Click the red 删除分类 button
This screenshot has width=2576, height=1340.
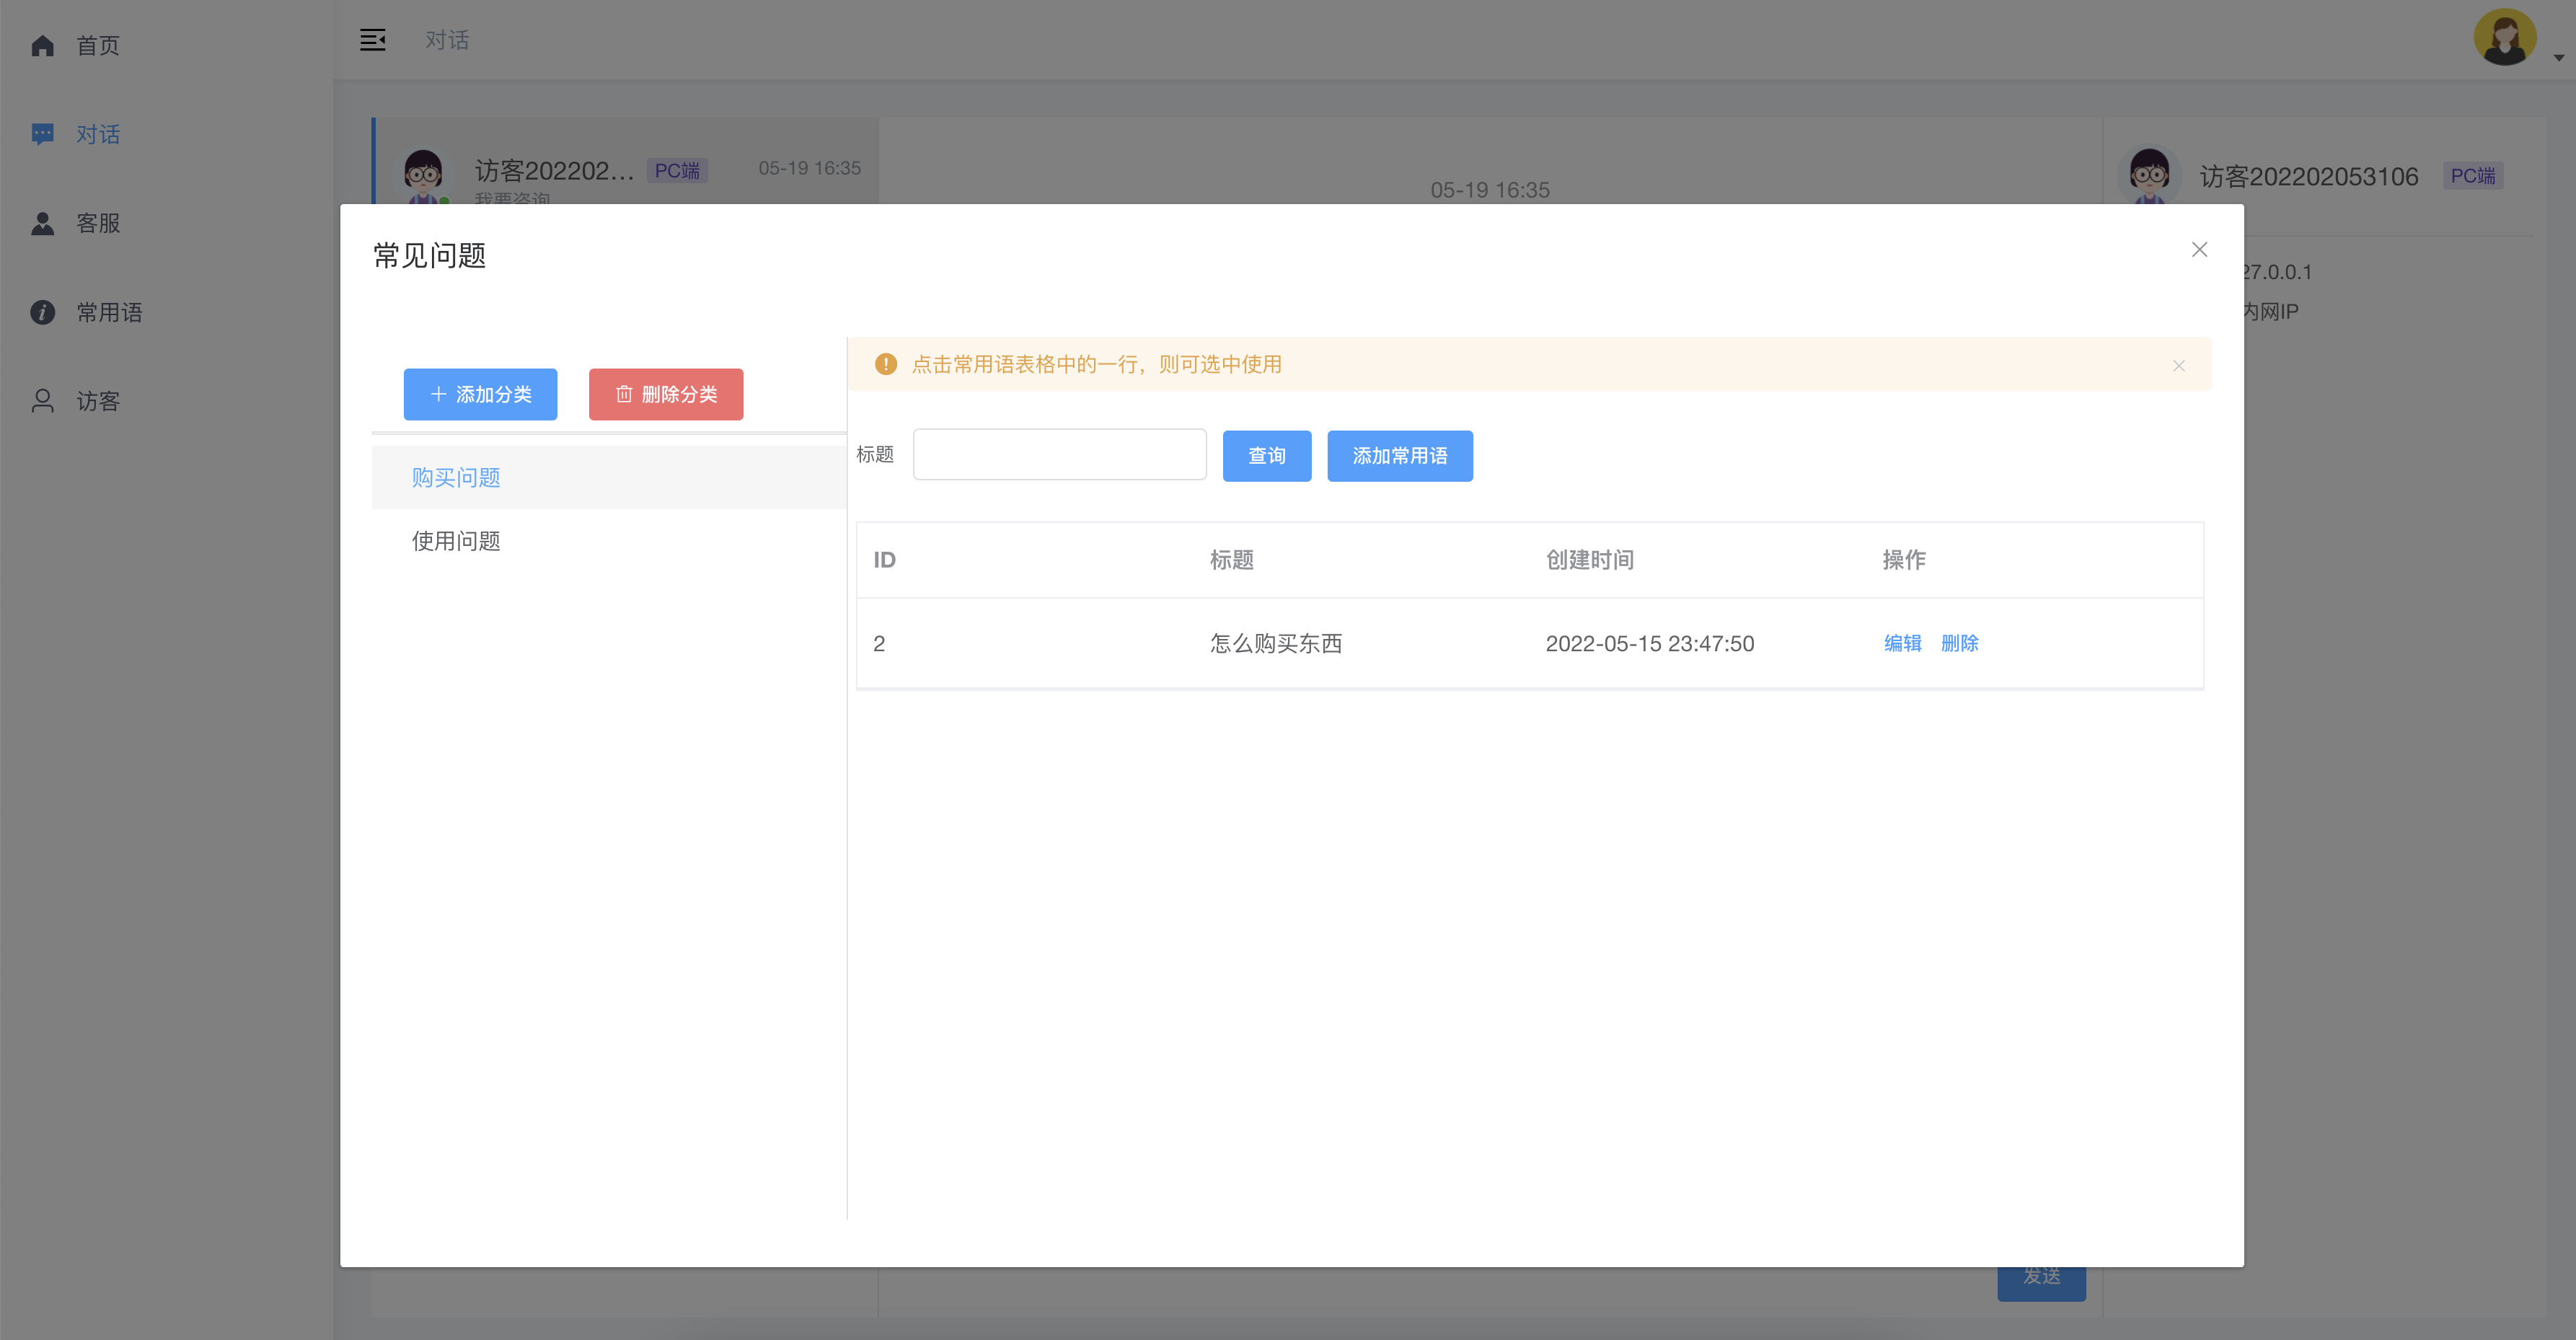pos(665,394)
